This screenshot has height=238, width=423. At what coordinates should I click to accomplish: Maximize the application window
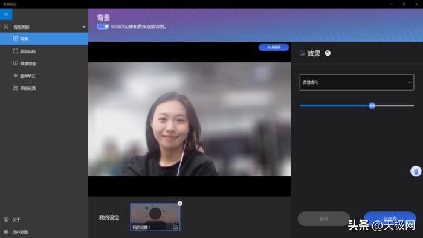pyautogui.click(x=404, y=4)
